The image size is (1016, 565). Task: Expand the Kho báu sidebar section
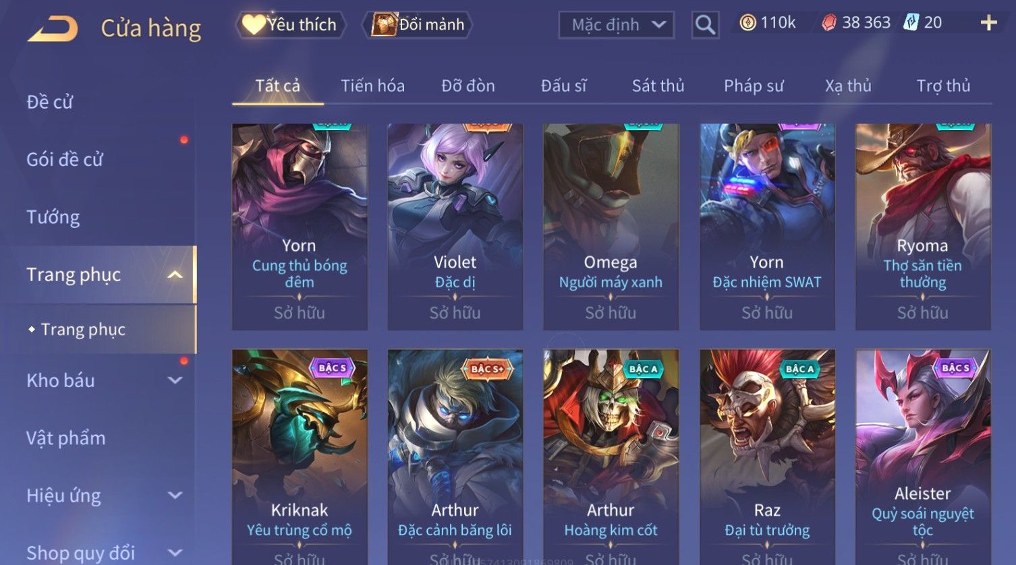175,380
